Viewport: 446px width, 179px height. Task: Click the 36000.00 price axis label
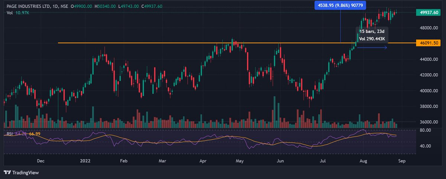[428, 122]
